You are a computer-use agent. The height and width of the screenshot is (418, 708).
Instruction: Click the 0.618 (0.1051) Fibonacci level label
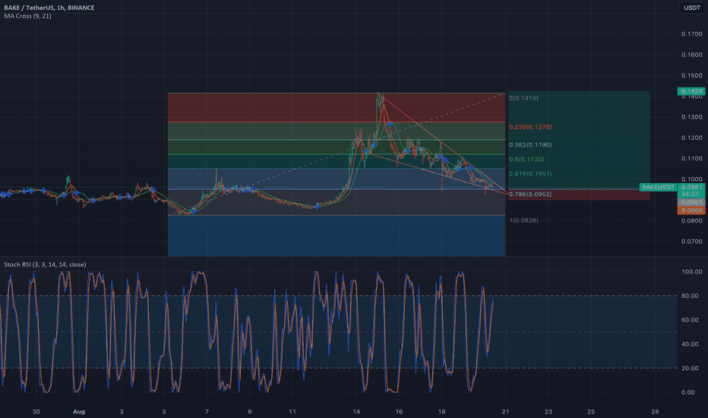[x=530, y=173]
